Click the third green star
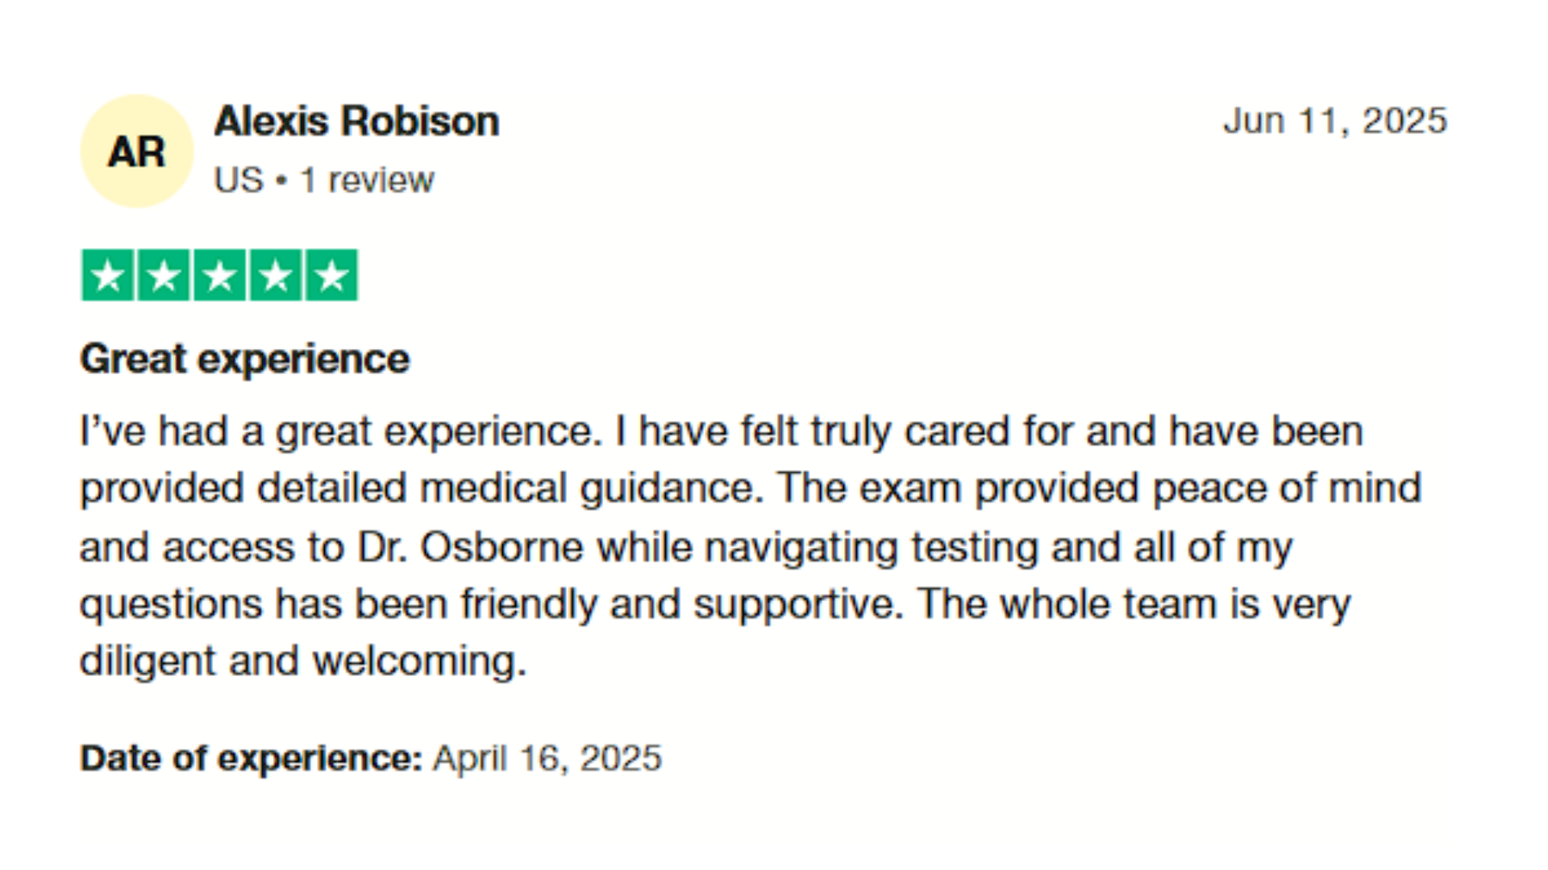 (x=219, y=275)
